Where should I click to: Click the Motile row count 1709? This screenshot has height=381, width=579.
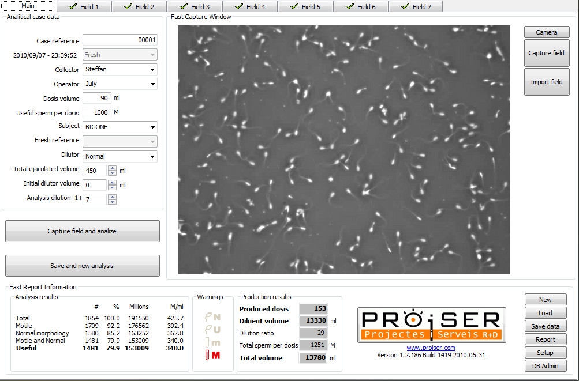click(x=92, y=326)
